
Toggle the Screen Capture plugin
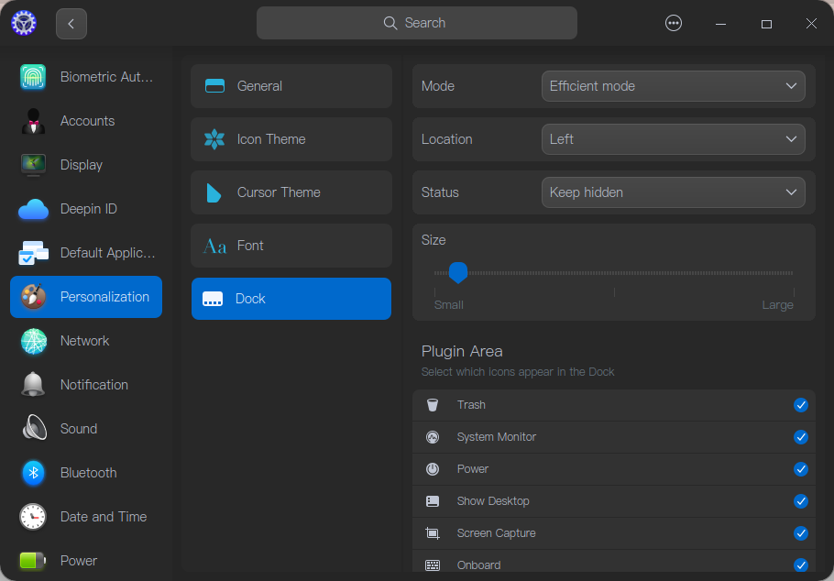801,533
